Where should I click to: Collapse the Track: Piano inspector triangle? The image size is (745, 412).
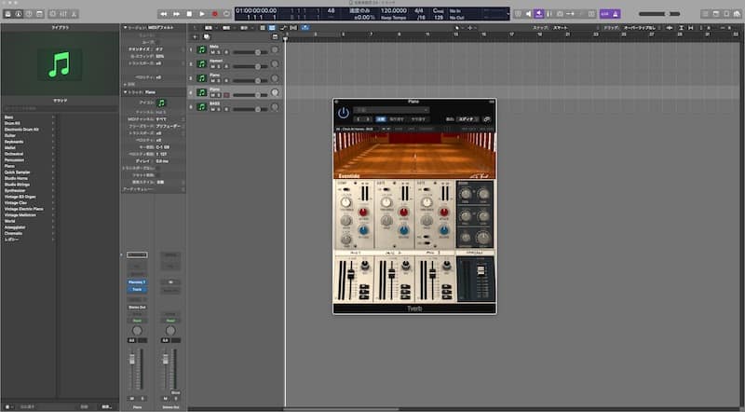[125, 92]
